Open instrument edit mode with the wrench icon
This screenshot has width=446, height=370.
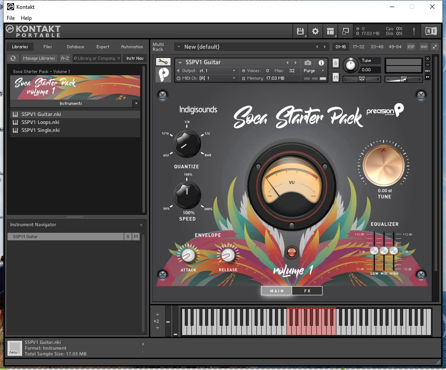click(x=163, y=62)
